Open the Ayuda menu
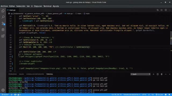Image resolution: width=172 pixels, height=96 pixels. pyautogui.click(x=56, y=6)
